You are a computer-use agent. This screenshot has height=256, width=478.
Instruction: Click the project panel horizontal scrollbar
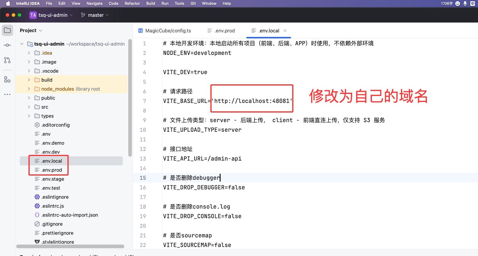(70, 246)
